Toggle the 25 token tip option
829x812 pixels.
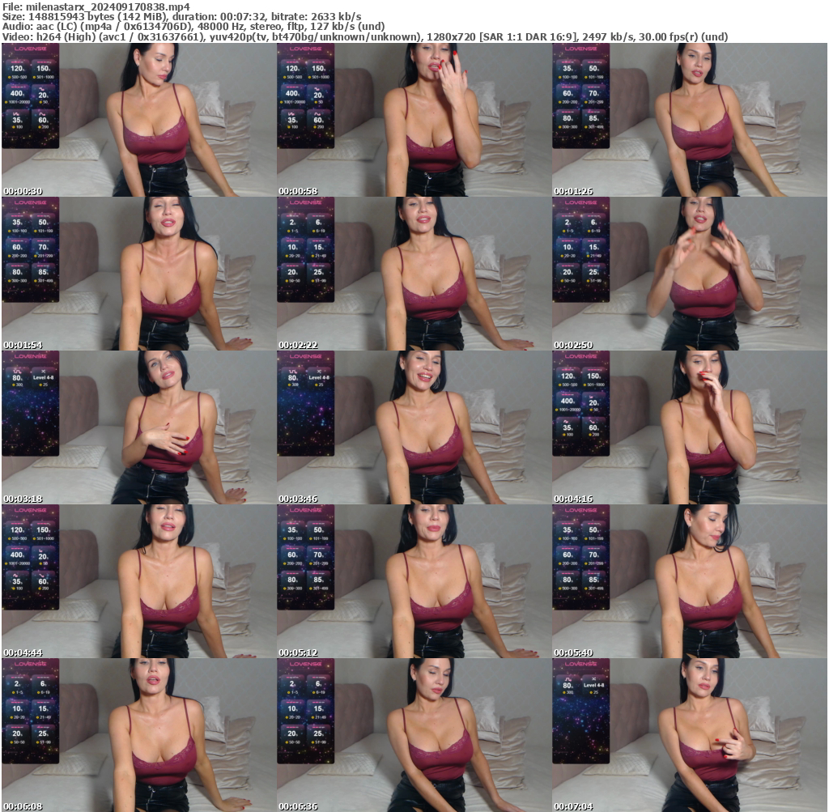pos(318,272)
